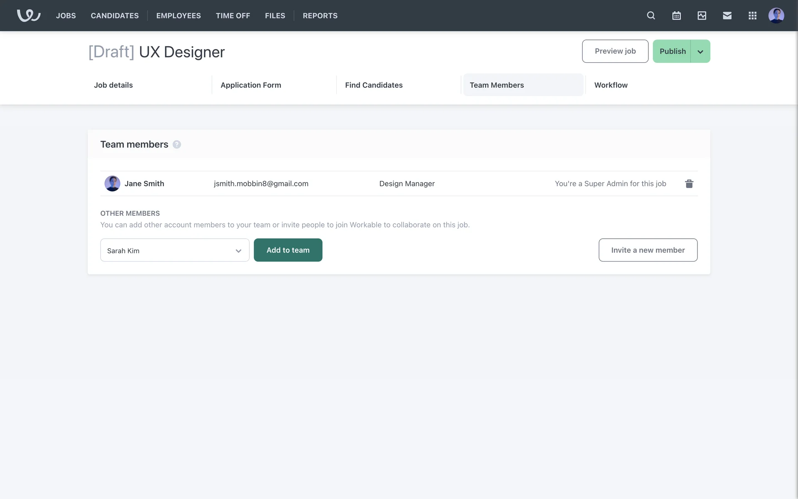
Task: Open the user profile avatar menu
Action: (x=776, y=15)
